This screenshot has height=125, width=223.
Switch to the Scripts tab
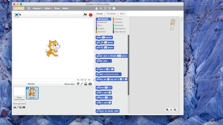pyautogui.click(x=99, y=14)
